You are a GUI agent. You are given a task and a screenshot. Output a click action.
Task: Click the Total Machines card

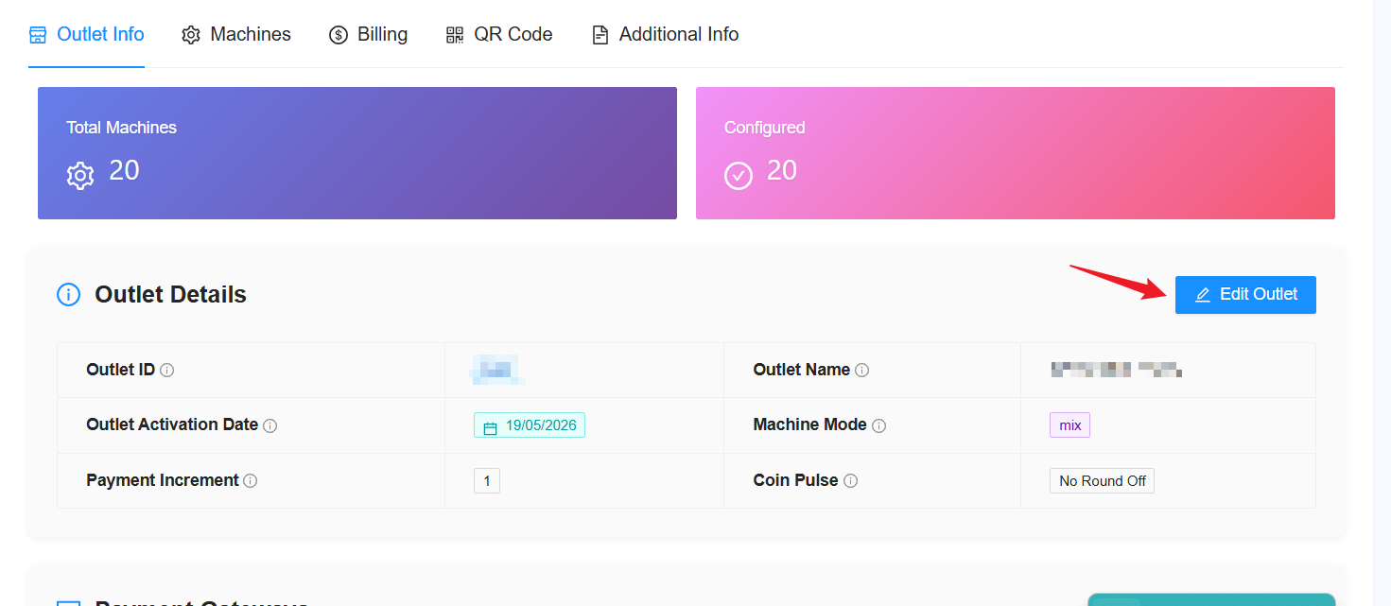[357, 153]
